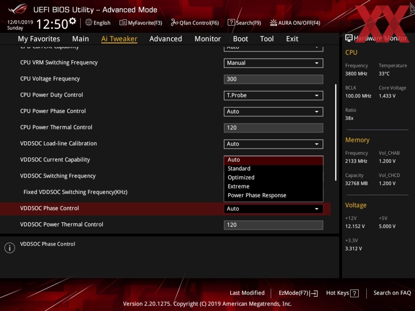Image resolution: width=415 pixels, height=311 pixels.
Task: Click the Voltage section heading
Action: pyautogui.click(x=356, y=205)
